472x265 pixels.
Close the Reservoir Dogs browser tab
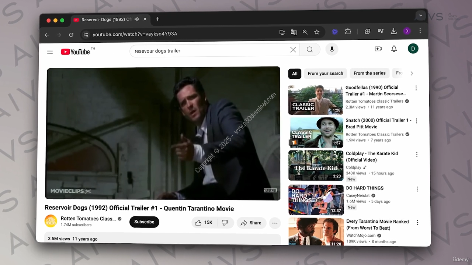point(145,19)
